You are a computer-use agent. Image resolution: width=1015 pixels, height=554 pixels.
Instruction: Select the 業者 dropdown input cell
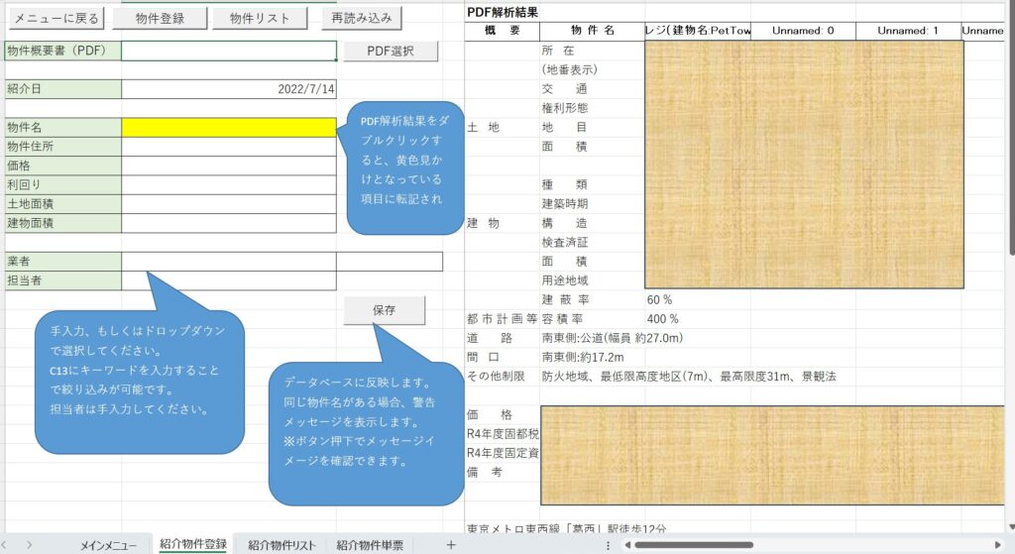(x=229, y=262)
